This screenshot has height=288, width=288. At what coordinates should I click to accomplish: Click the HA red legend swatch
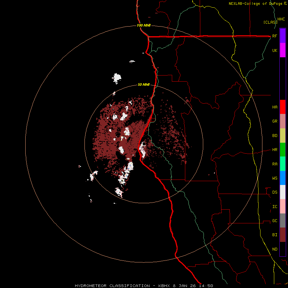pyautogui.click(x=283, y=107)
